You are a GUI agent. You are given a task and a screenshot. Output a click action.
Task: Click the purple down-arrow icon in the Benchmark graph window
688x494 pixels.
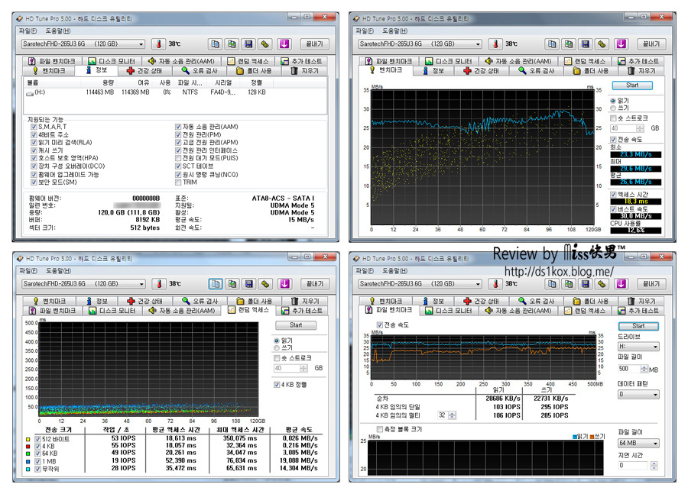click(621, 44)
